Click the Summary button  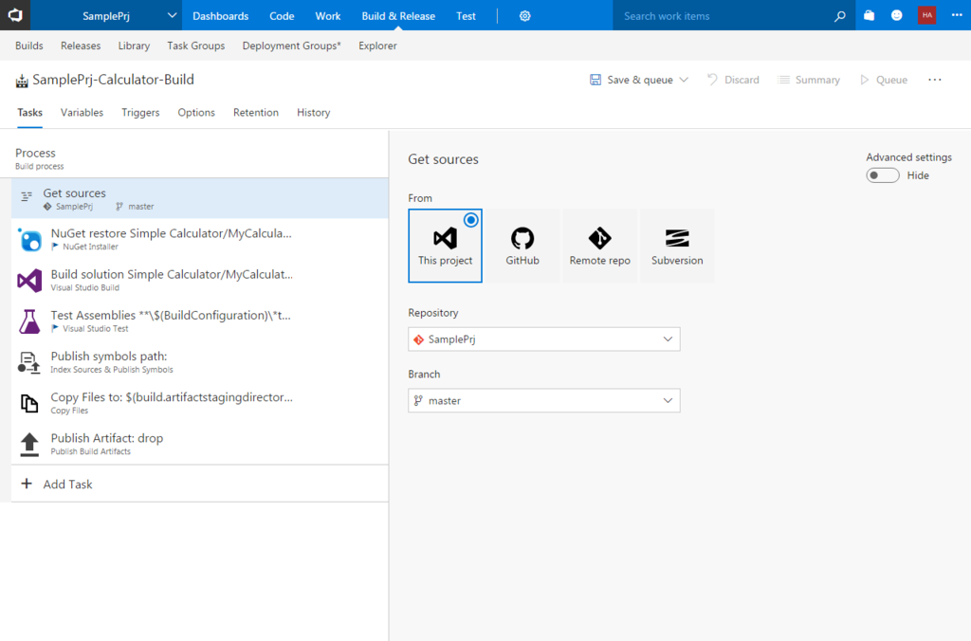809,80
